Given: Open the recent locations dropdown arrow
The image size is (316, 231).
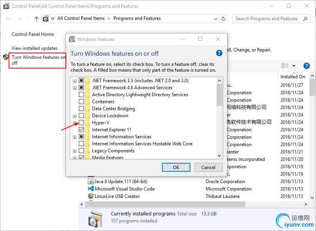Looking at the screenshot, I should (x=28, y=19).
